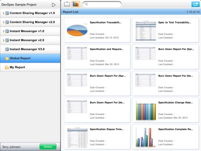Click Content Sharing Manager v2.0 project icon
The height and width of the screenshot is (151, 201).
[7, 22]
